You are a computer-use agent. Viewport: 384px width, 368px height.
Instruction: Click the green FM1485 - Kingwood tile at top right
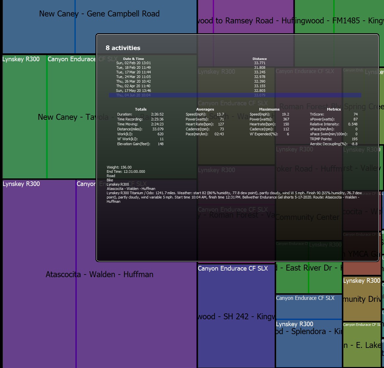[339, 17]
